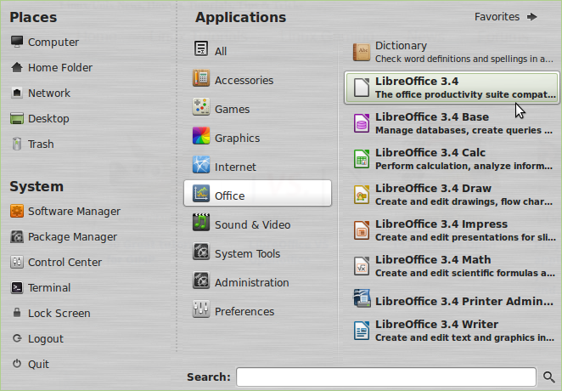
Task: Select the All category label
Action: tap(221, 51)
